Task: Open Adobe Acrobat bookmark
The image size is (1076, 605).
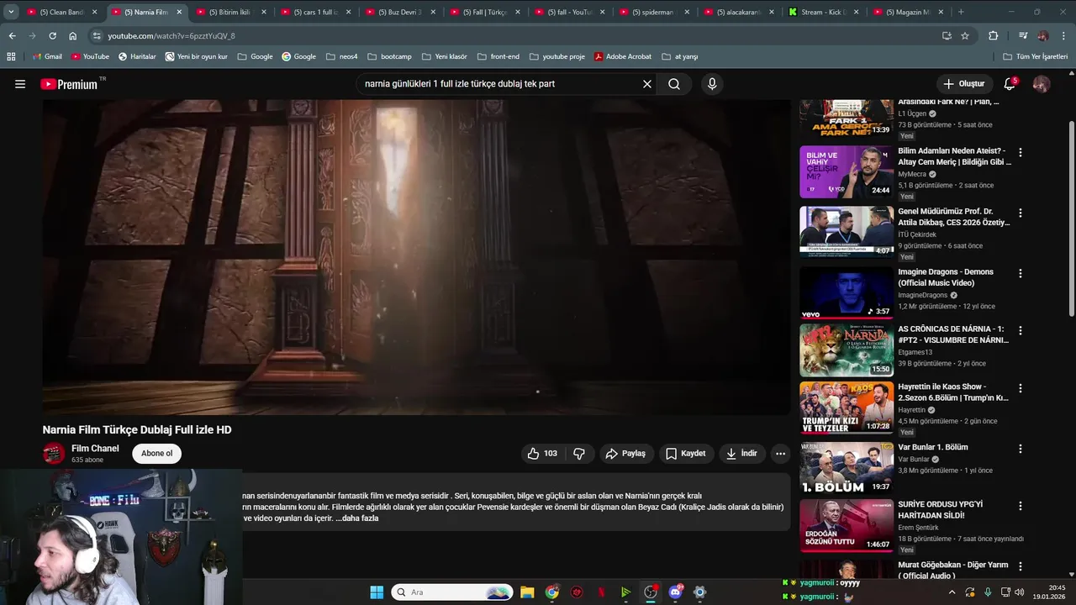Action: pyautogui.click(x=623, y=56)
